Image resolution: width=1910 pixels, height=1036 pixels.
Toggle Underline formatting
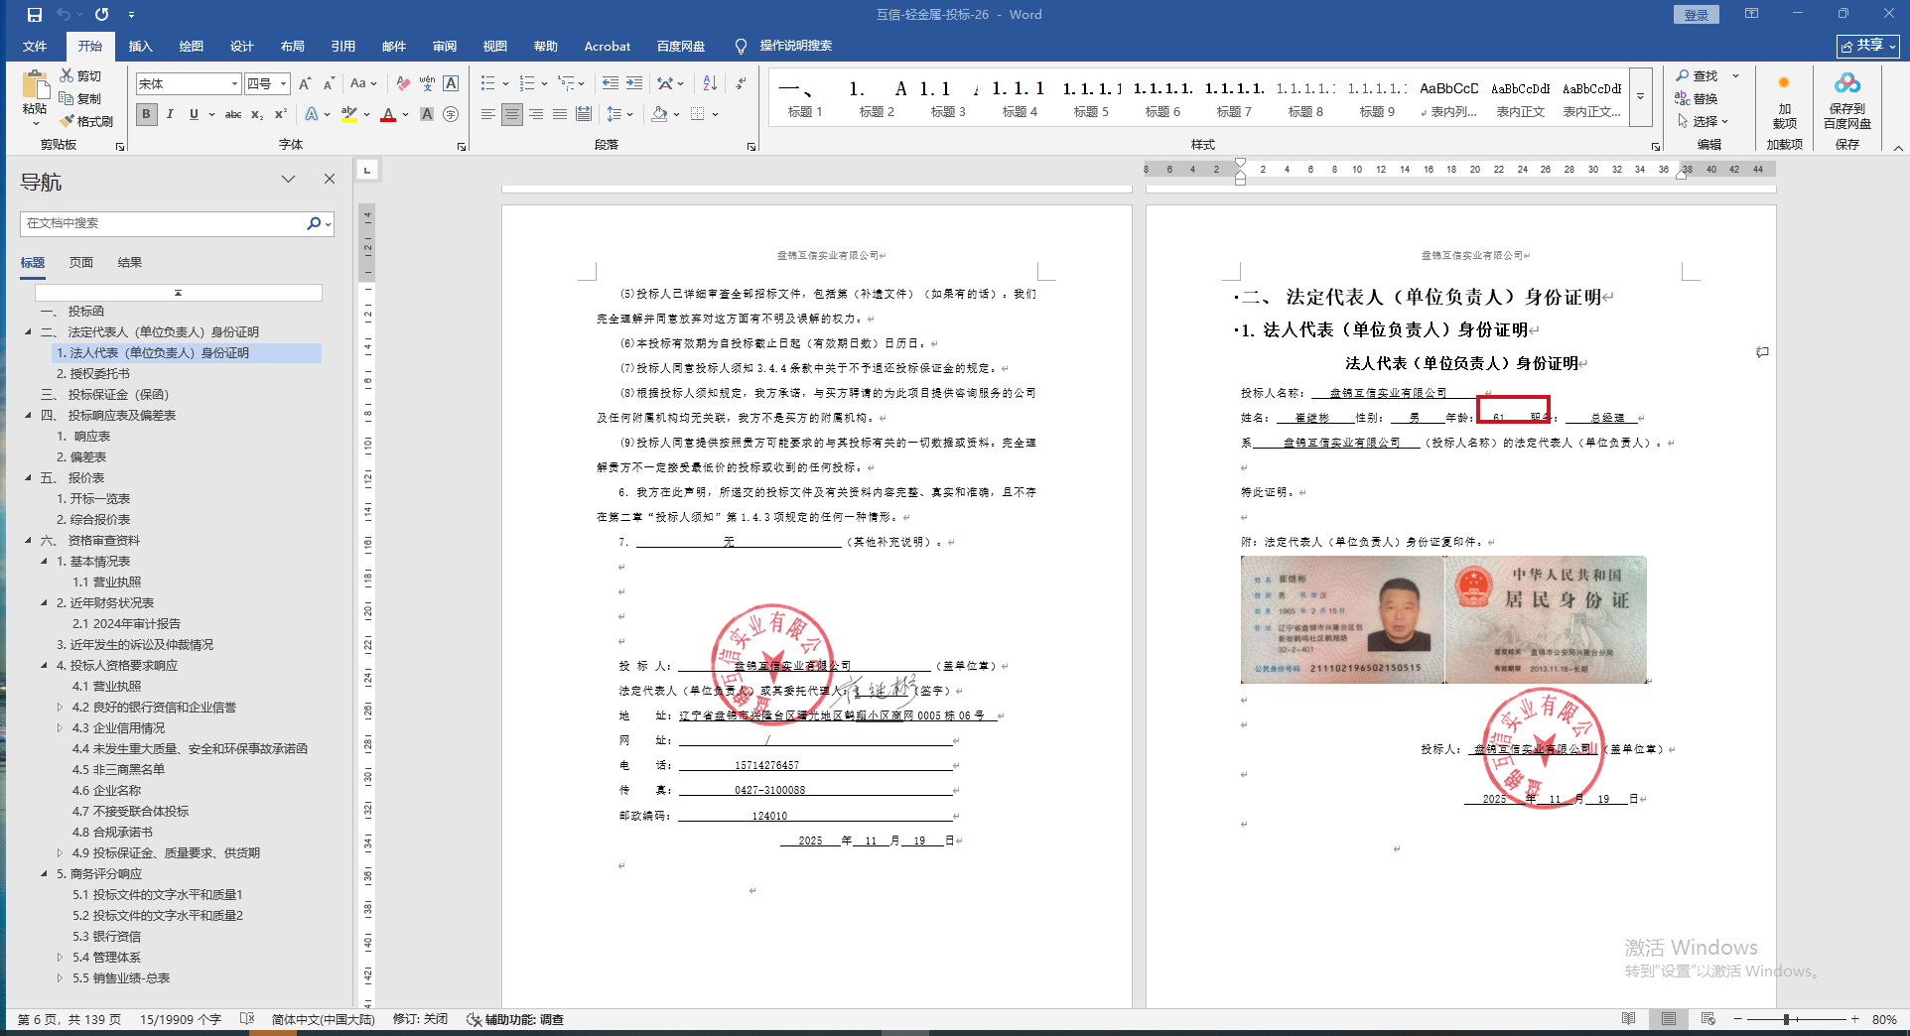click(x=194, y=115)
